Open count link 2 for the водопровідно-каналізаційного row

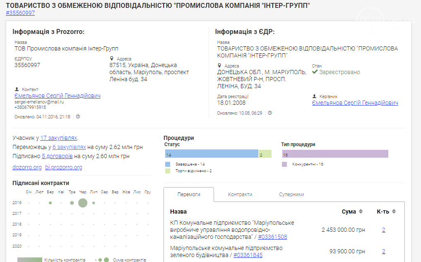pos(384,230)
